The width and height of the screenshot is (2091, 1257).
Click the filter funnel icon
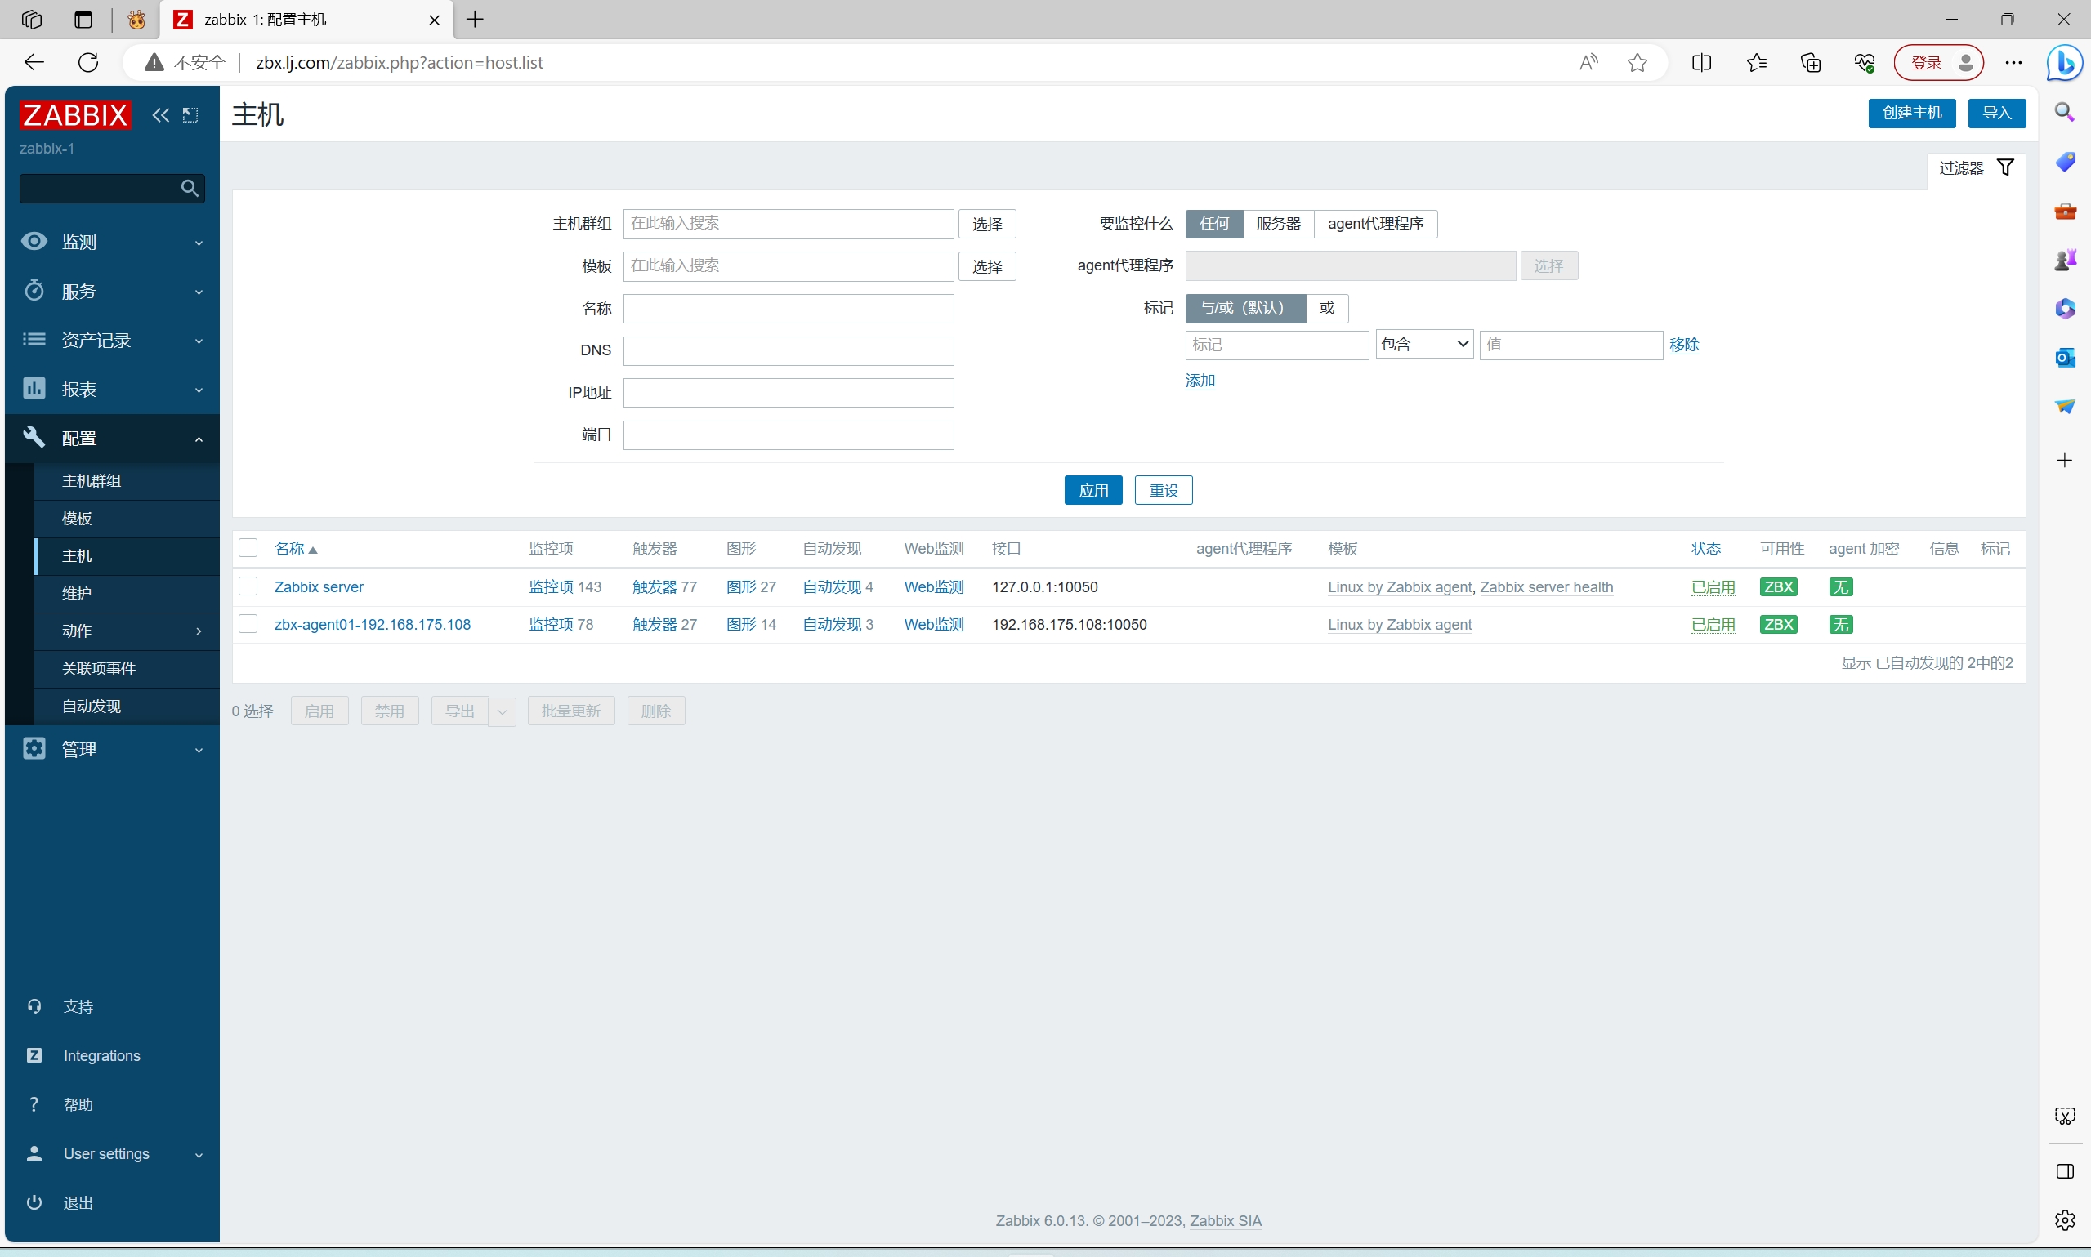click(2004, 167)
